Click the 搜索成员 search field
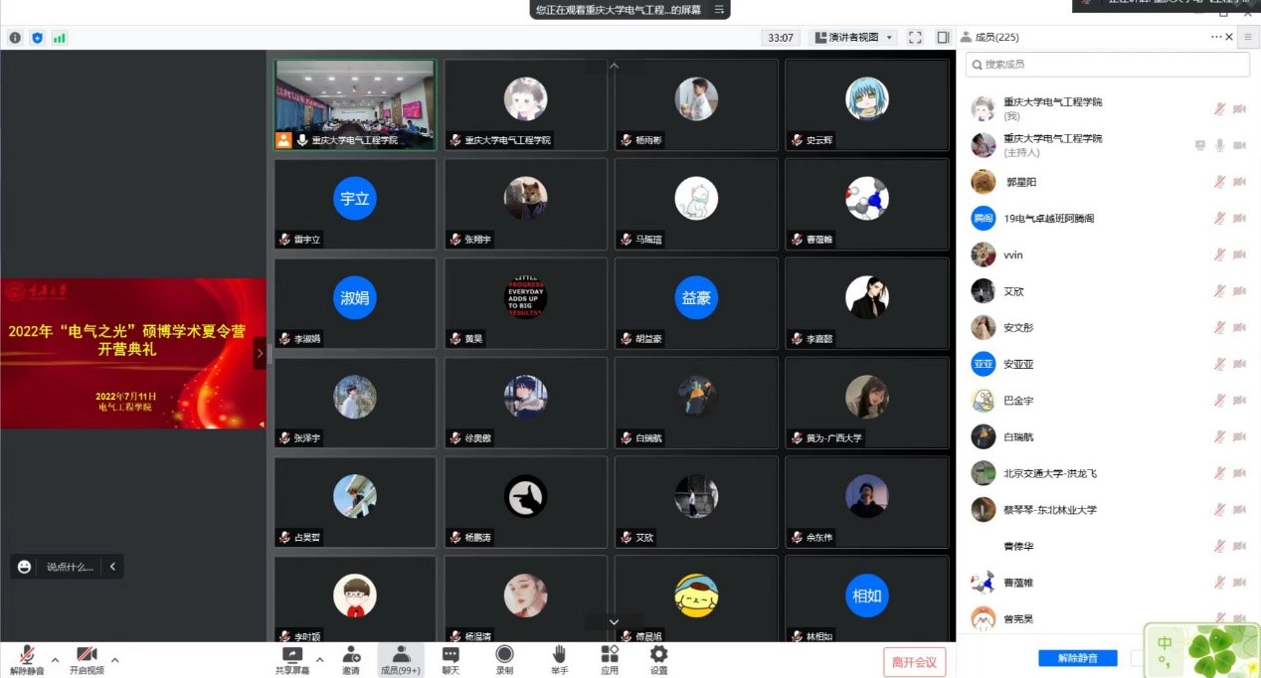The image size is (1261, 678). click(x=1107, y=64)
